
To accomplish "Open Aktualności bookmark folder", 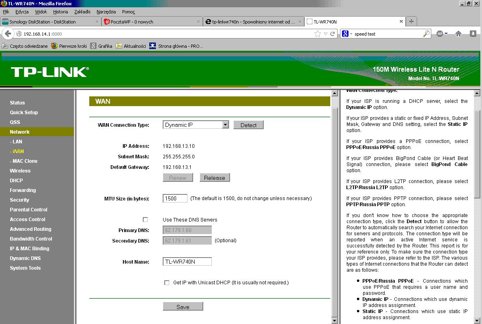I will (131, 46).
